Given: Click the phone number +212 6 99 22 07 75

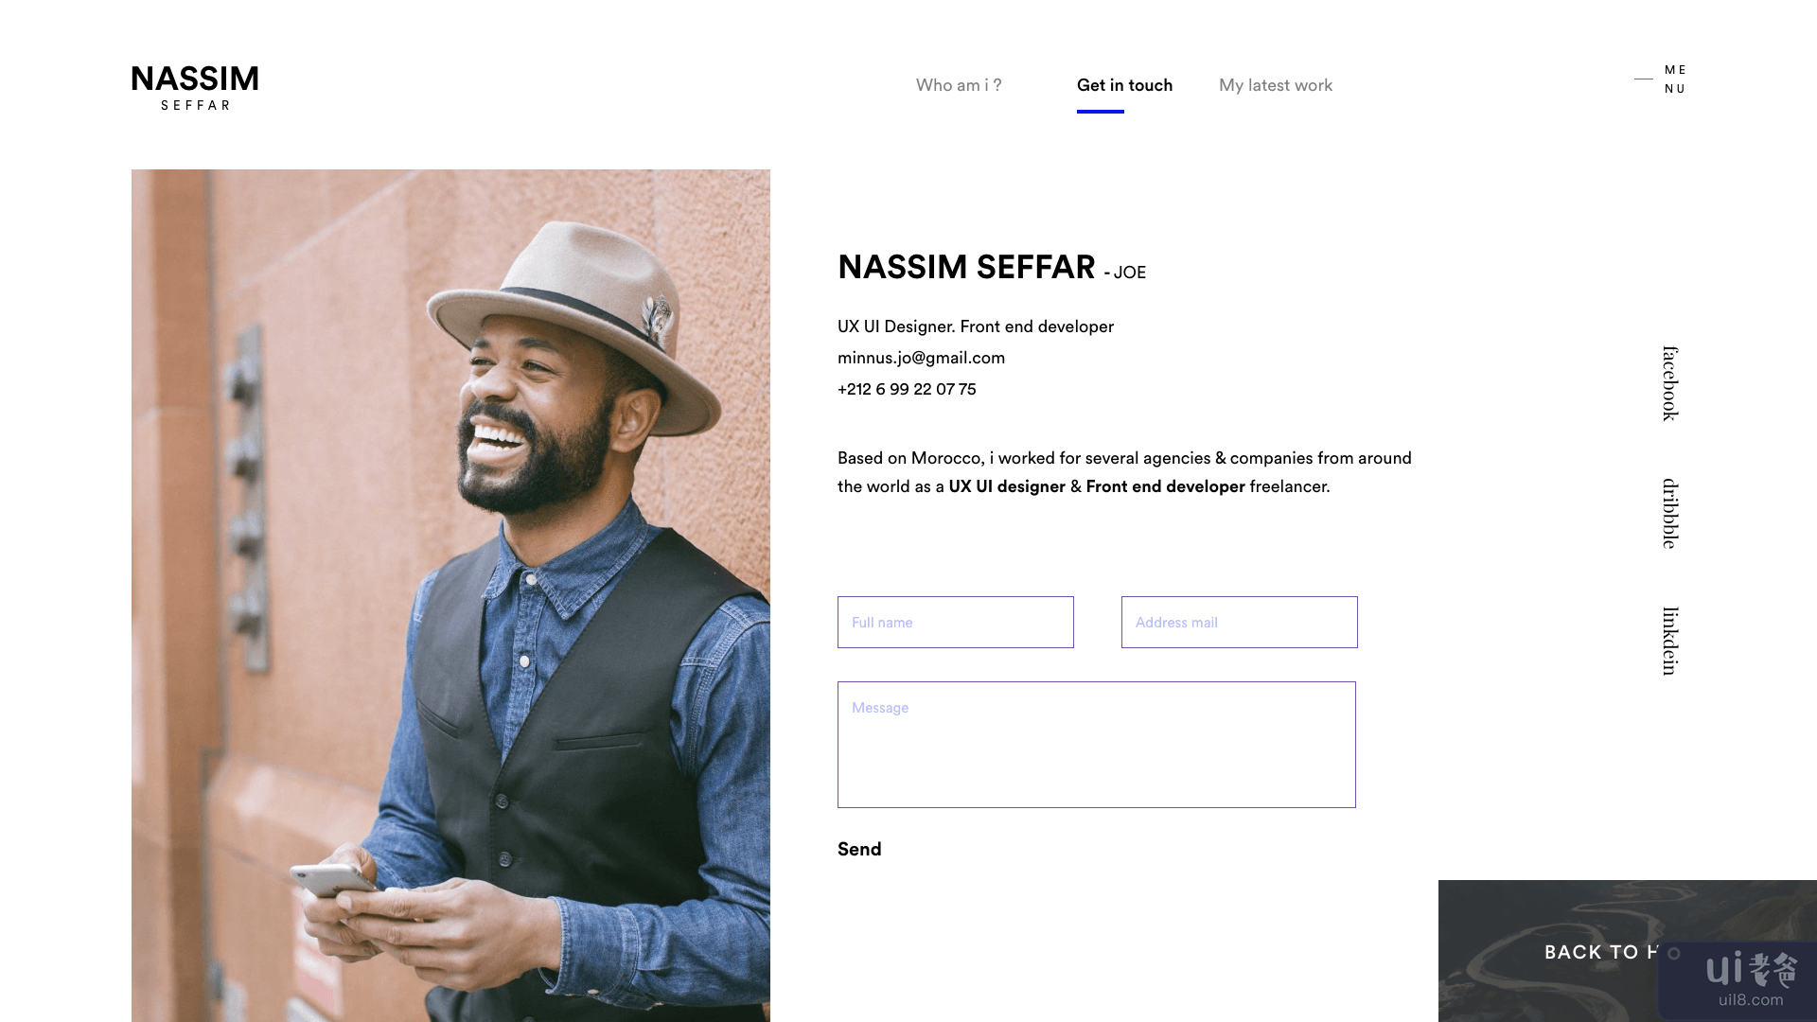Looking at the screenshot, I should click(x=907, y=389).
